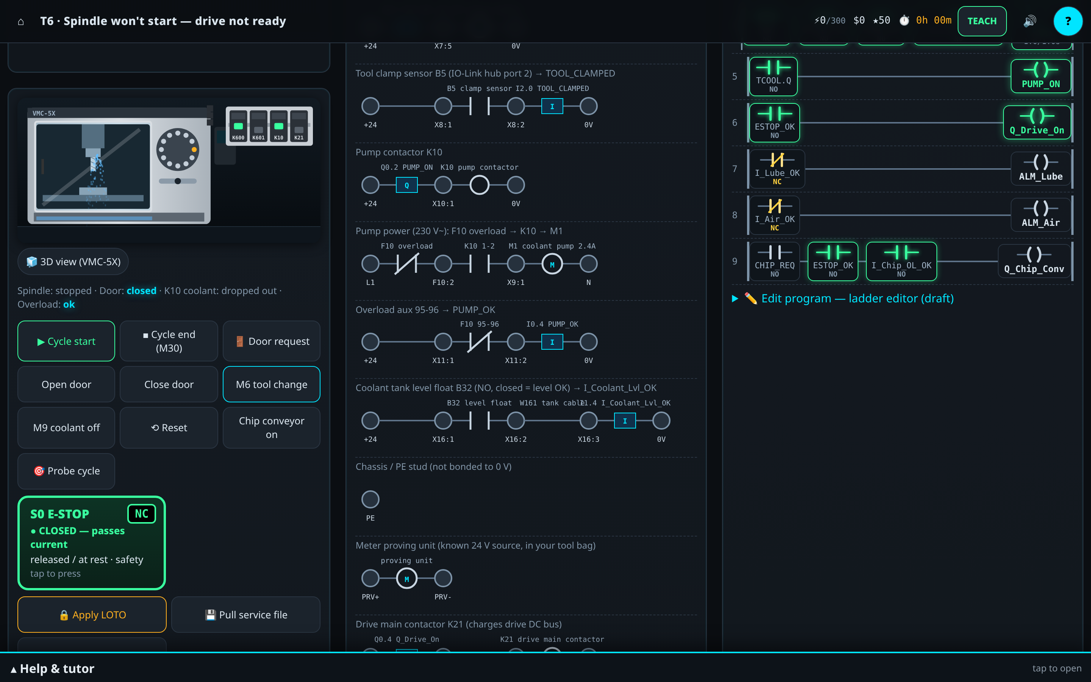Click the TEACH mode button
This screenshot has width=1091, height=682.
[x=982, y=21]
